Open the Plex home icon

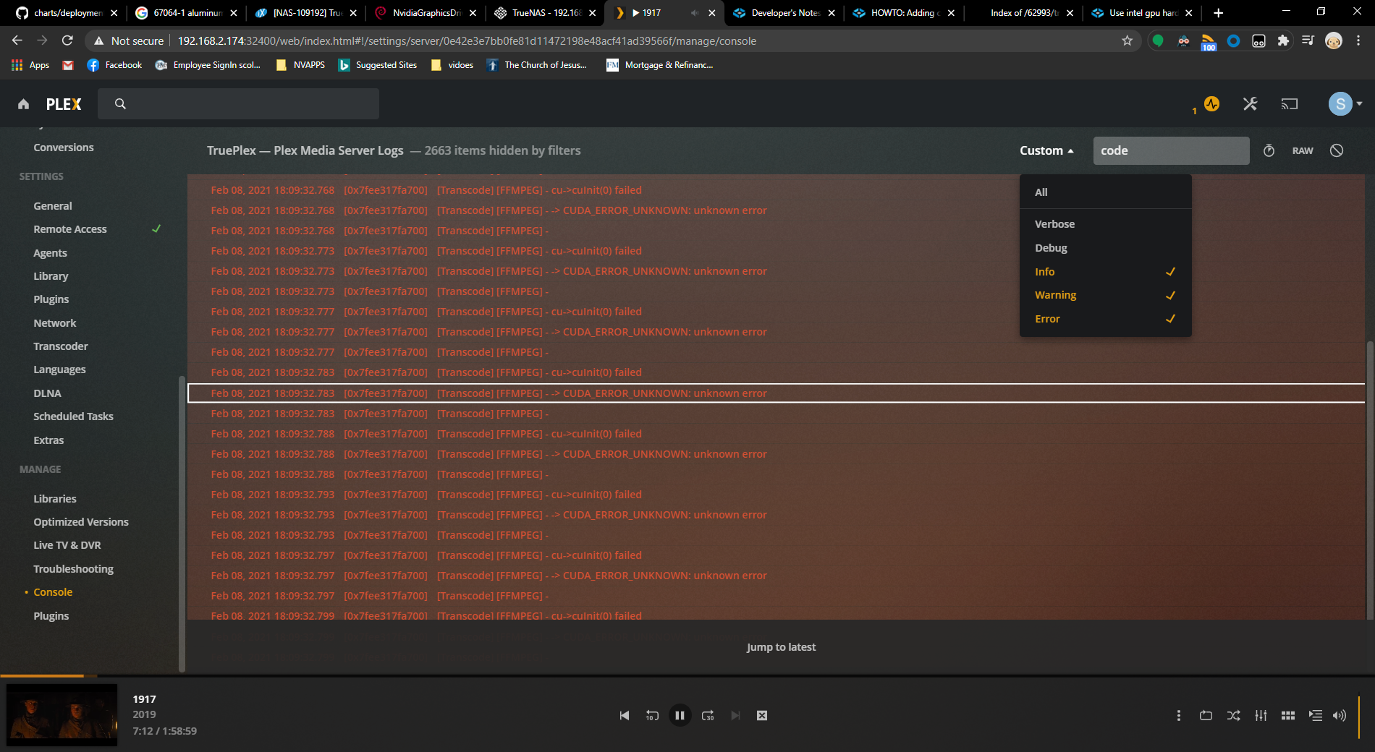(x=24, y=104)
